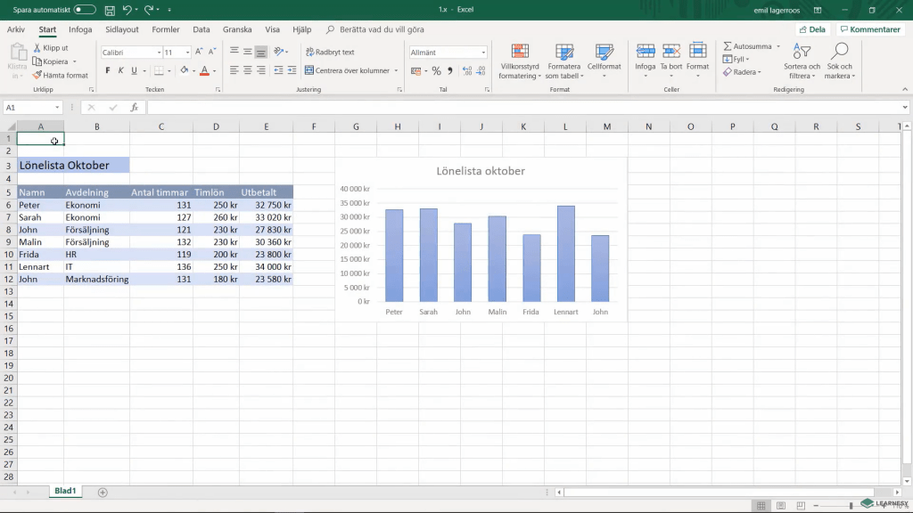Center cell text horizontally

click(x=248, y=70)
